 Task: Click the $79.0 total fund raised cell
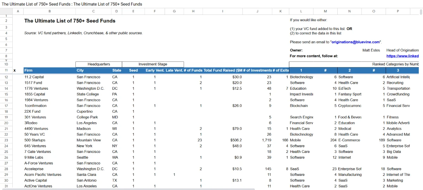(223, 129)
